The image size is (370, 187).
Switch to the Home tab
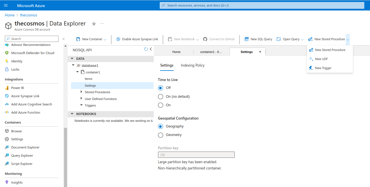tap(176, 52)
